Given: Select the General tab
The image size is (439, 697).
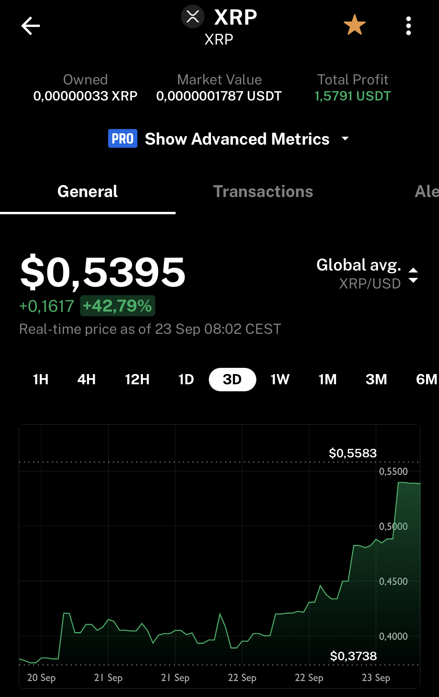Looking at the screenshot, I should click(x=87, y=192).
